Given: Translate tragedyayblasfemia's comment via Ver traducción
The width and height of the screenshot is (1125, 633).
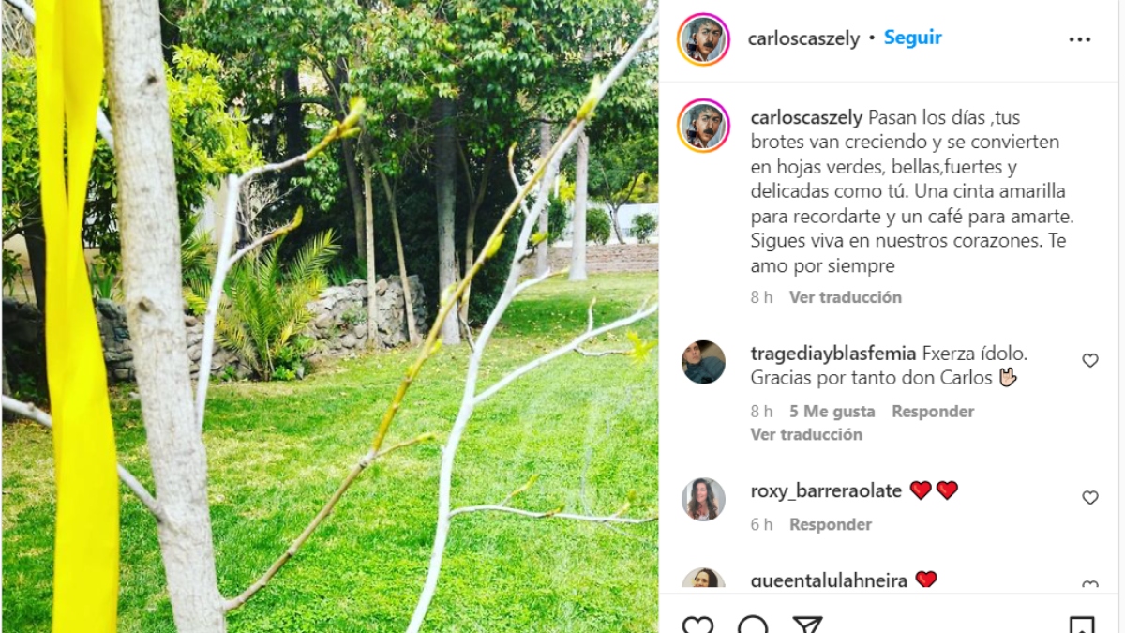Looking at the screenshot, I should point(806,434).
